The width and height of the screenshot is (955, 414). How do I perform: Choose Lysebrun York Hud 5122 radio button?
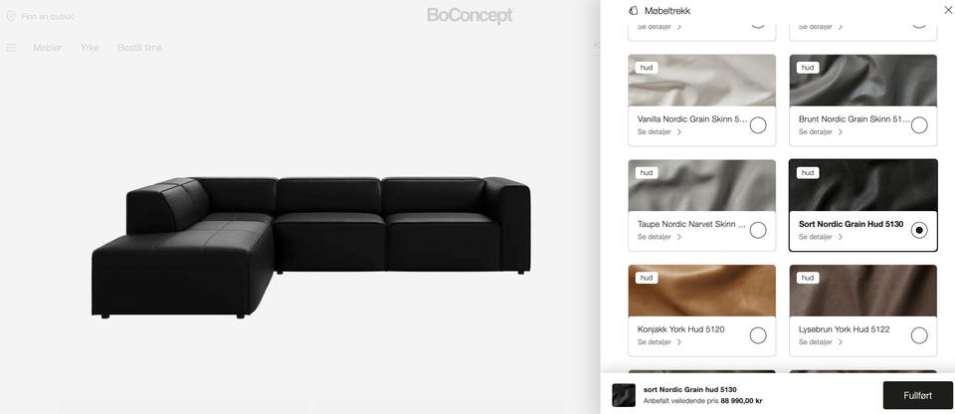point(919,335)
